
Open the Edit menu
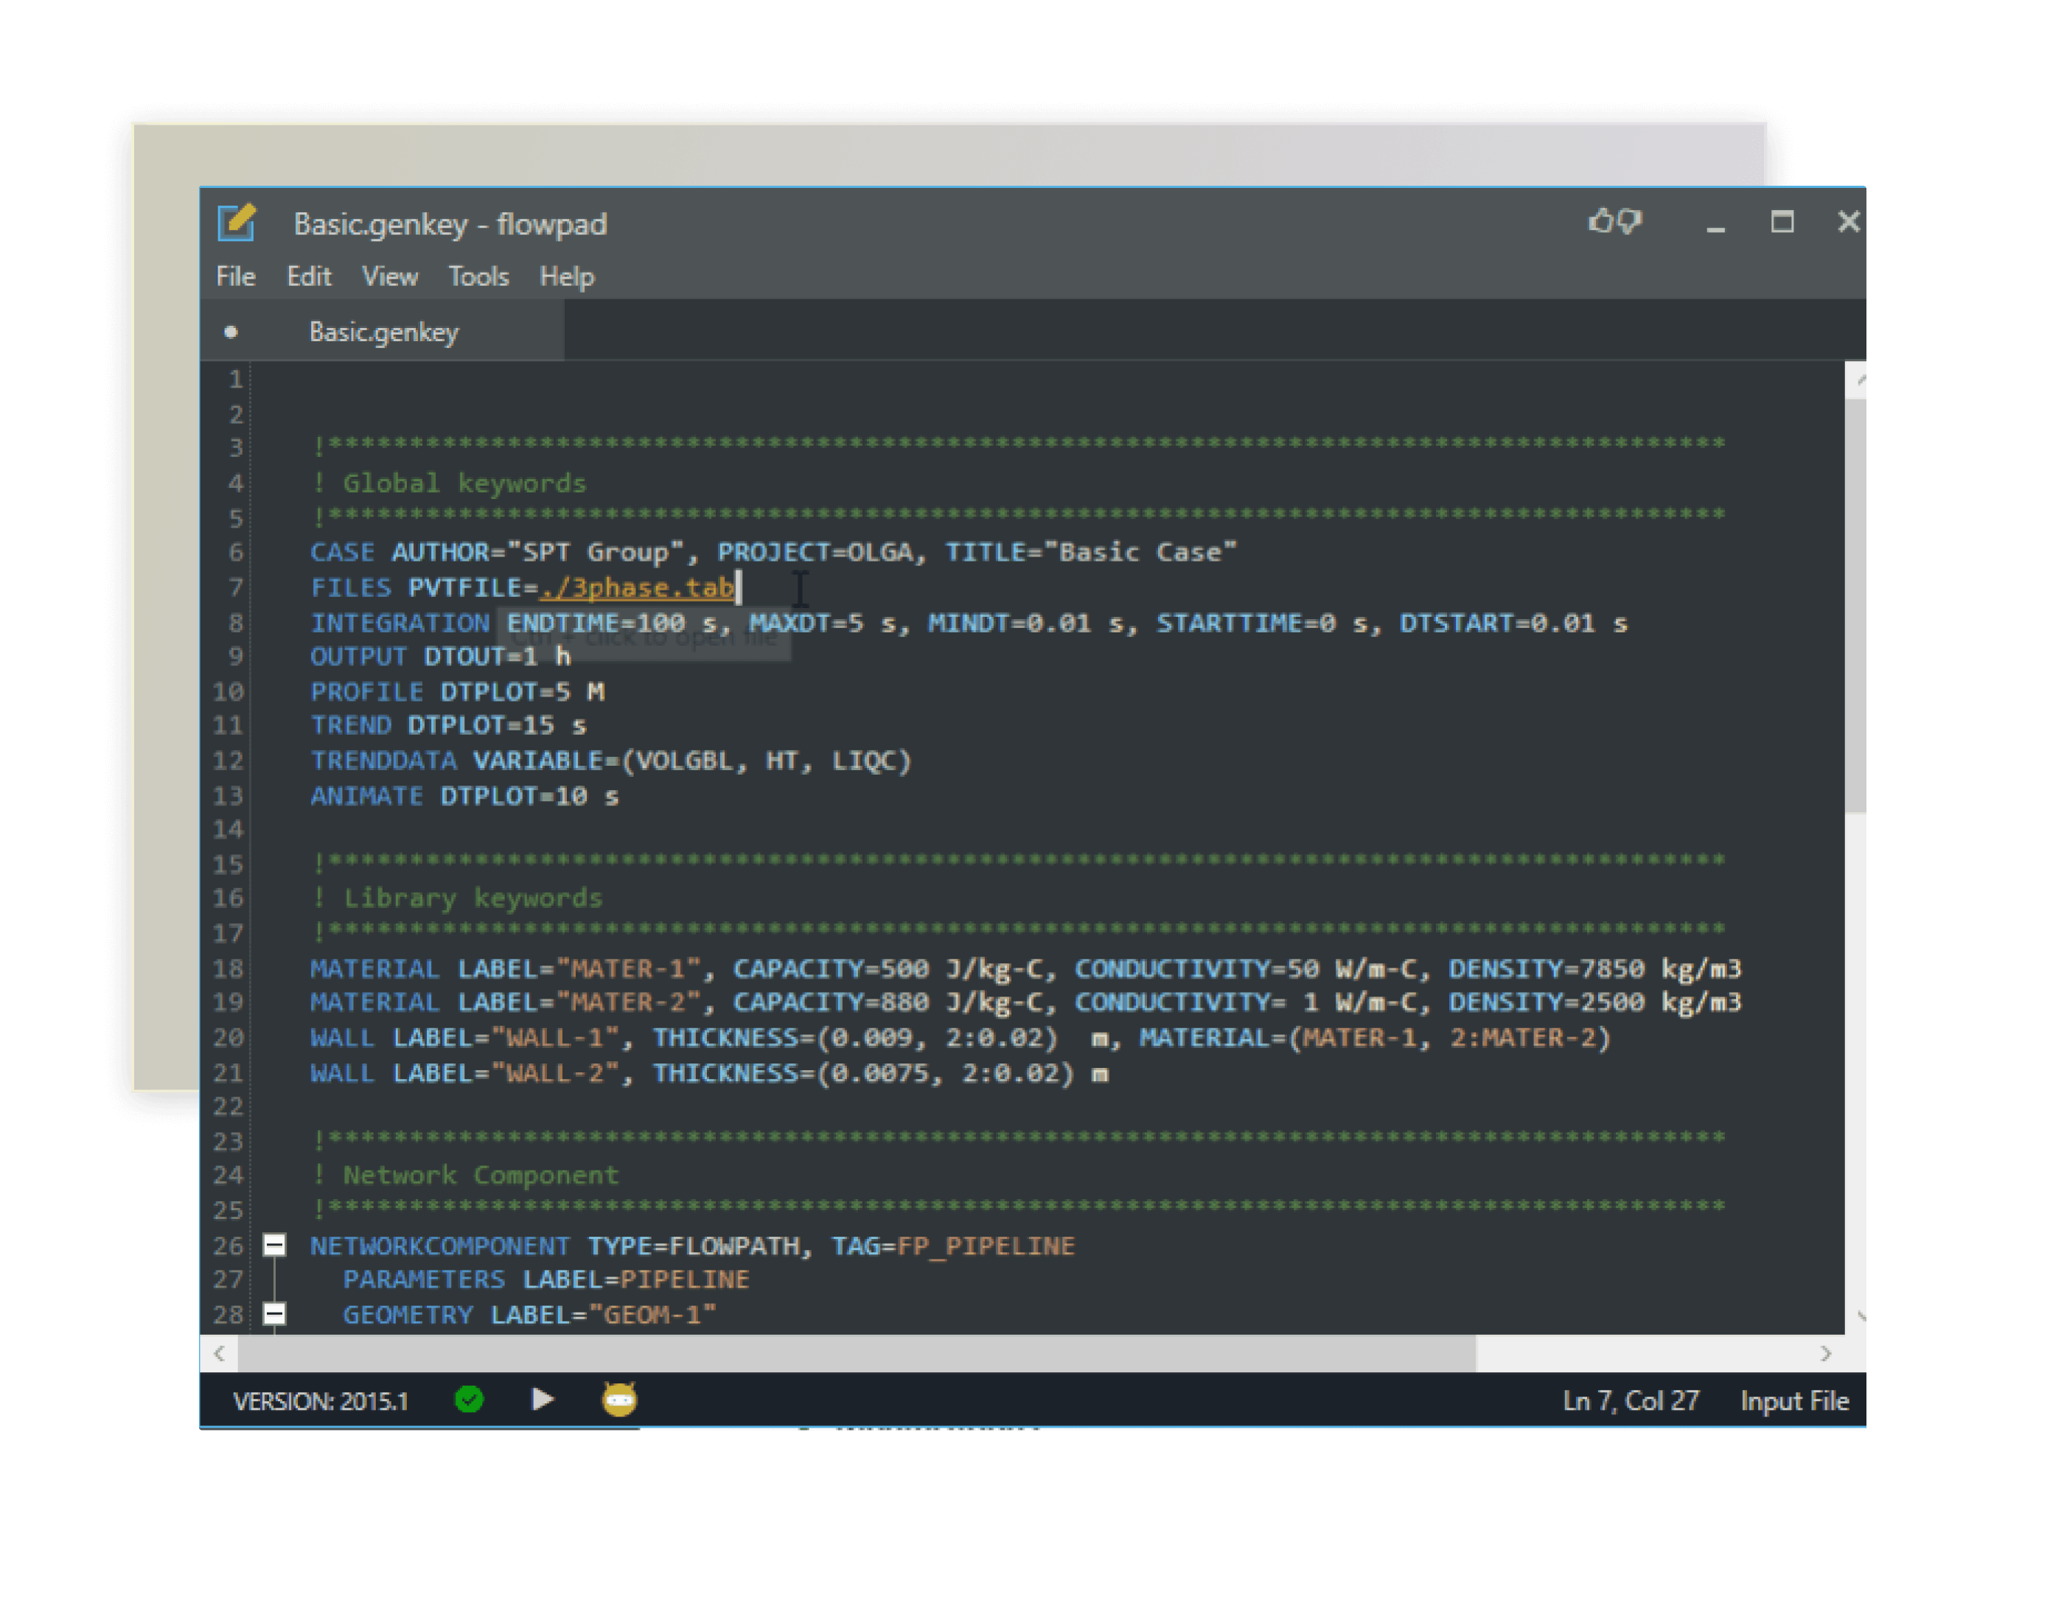(x=309, y=276)
